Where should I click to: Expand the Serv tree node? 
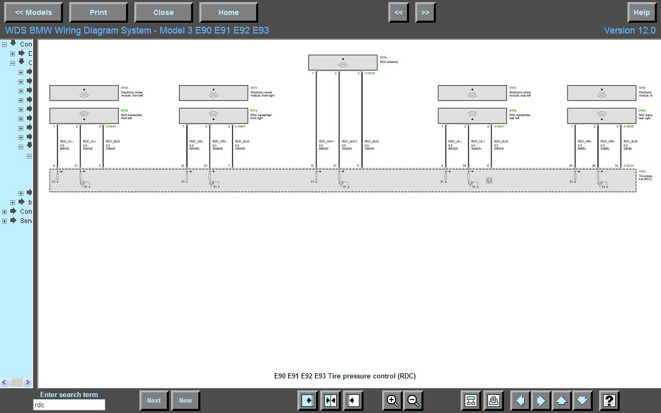point(5,221)
